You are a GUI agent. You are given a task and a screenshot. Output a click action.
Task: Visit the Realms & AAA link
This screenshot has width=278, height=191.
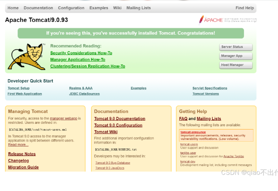pyautogui.click(x=81, y=88)
